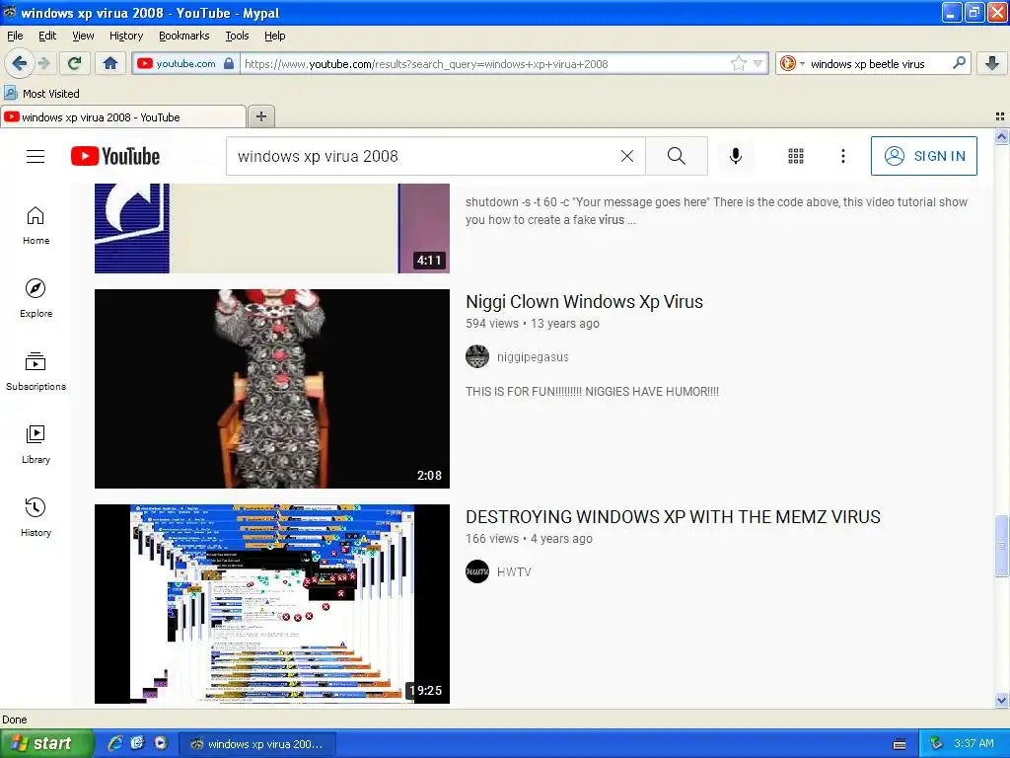Open Explore in the YouTube sidebar
This screenshot has height=758, width=1010.
36,298
